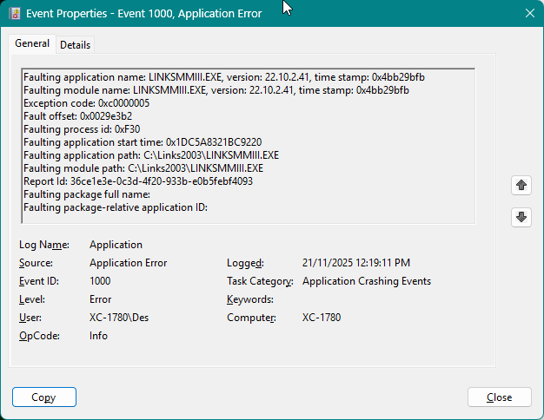Viewport: 544px width, 420px height.
Task: Click the down arrow for next event
Action: point(521,217)
